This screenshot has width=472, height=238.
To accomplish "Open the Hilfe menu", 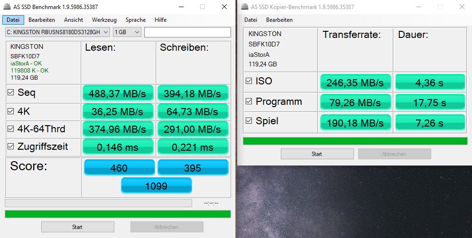I will point(160,20).
